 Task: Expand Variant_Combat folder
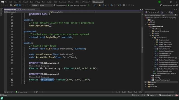(x=154, y=40)
